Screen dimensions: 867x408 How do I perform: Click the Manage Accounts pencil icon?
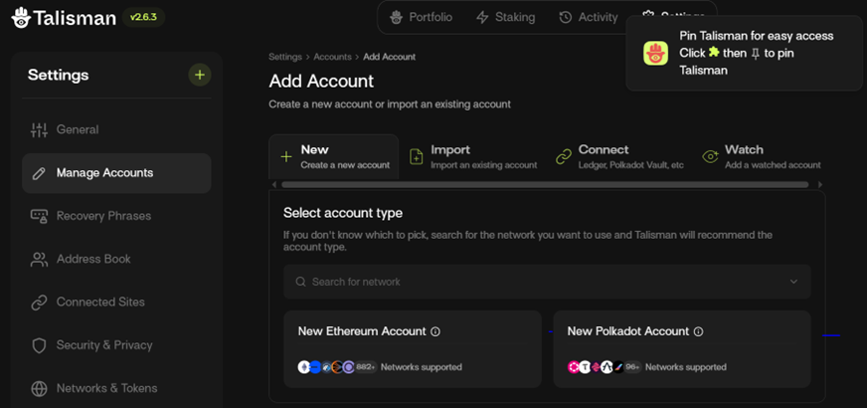[x=39, y=173]
